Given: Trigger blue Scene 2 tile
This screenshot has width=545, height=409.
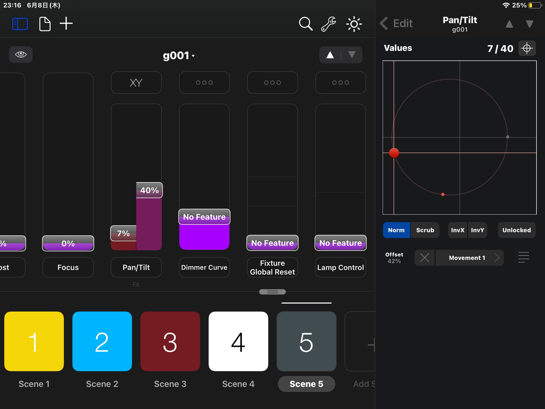Looking at the screenshot, I should (102, 341).
